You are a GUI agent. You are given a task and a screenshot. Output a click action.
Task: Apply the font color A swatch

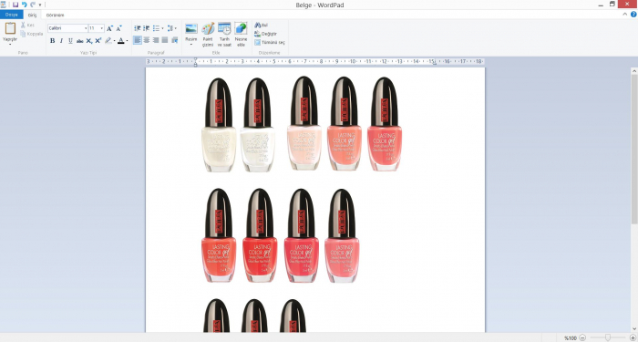(x=121, y=41)
